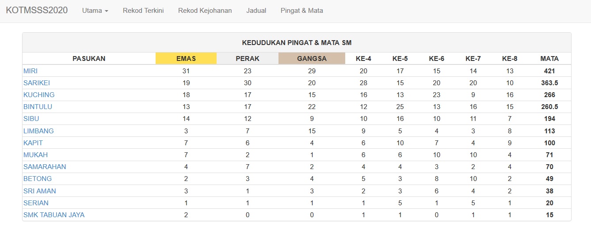Open the SAMARAHAN team link
Viewport: 591px width, 230px height.
click(x=45, y=166)
